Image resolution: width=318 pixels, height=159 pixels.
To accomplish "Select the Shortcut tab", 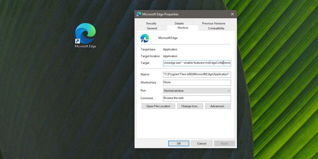I will click(183, 28).
